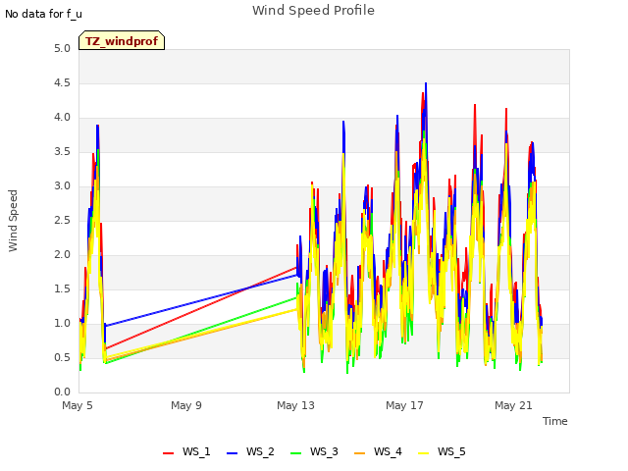Toggle the WS_2 legend entry
This screenshot has height=471, width=628.
(250, 451)
